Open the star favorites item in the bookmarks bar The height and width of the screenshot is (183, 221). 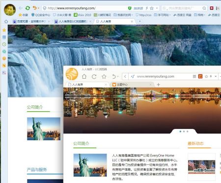coord(23,15)
